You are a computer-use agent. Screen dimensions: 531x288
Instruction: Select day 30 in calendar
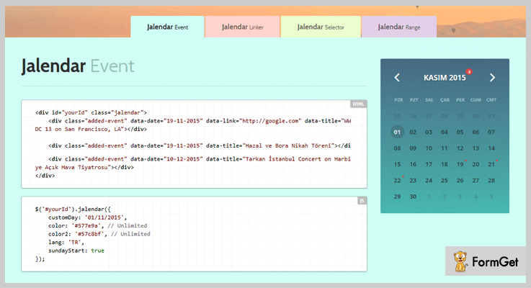coord(413,197)
